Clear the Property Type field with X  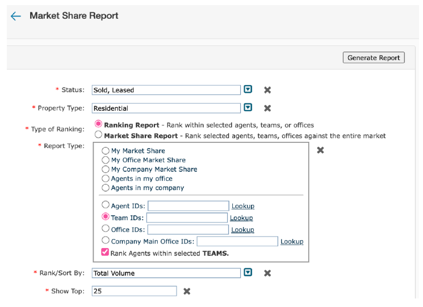tap(267, 108)
